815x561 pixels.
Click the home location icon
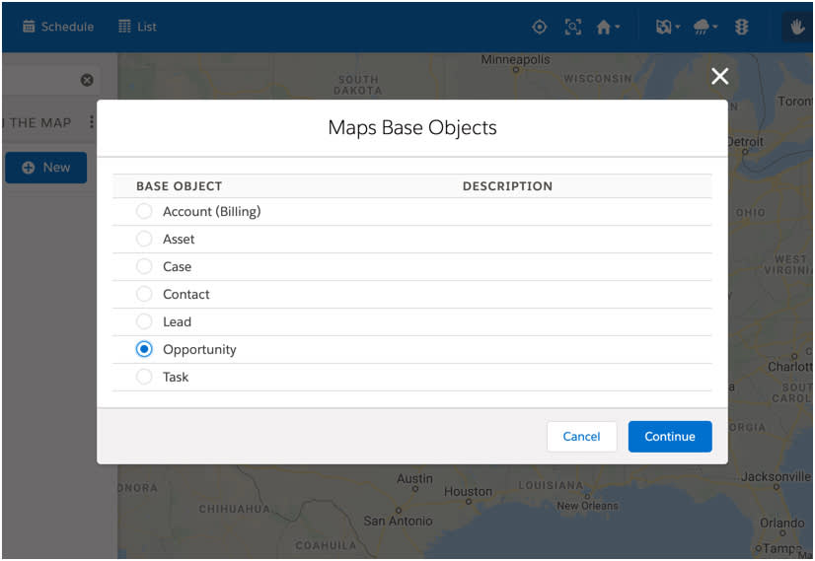pyautogui.click(x=603, y=27)
